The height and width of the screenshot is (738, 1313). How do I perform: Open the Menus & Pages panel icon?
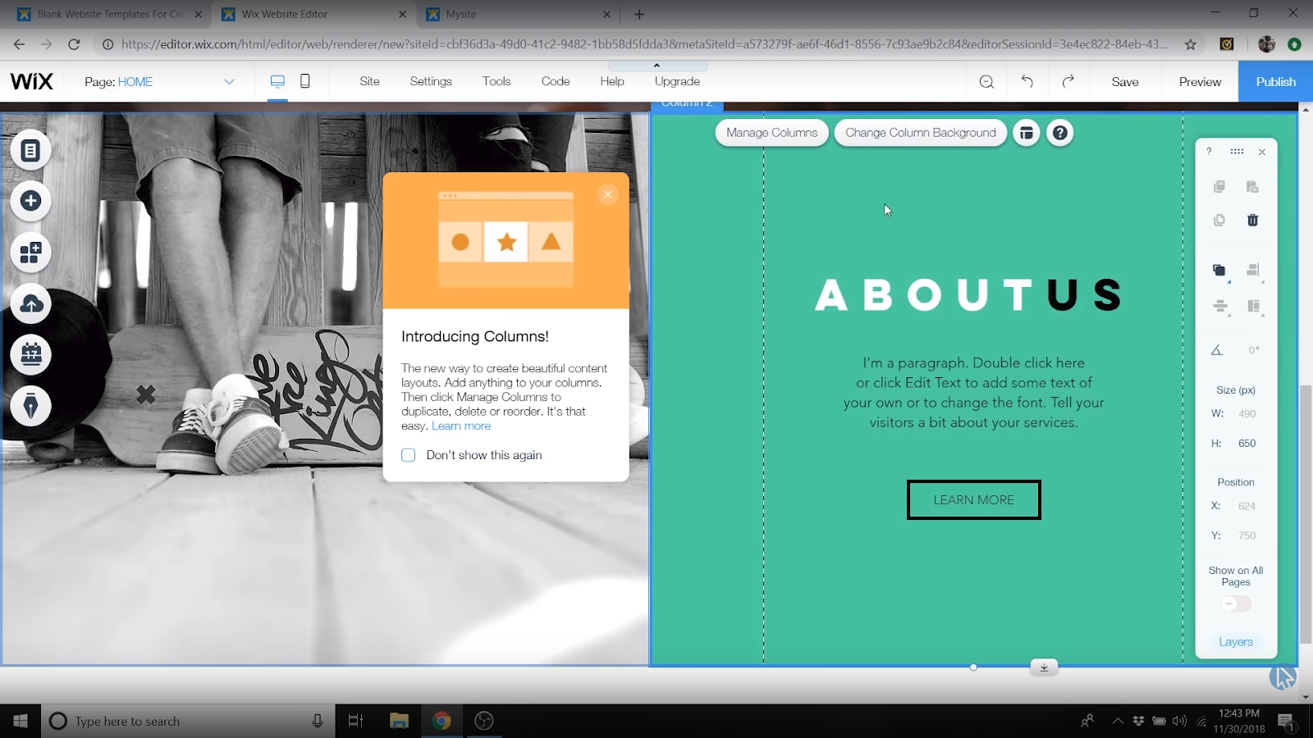tap(31, 151)
